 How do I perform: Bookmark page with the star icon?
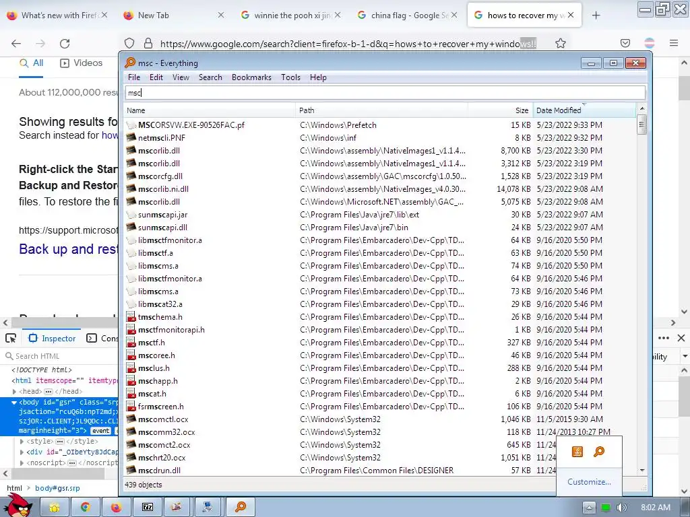(x=560, y=43)
